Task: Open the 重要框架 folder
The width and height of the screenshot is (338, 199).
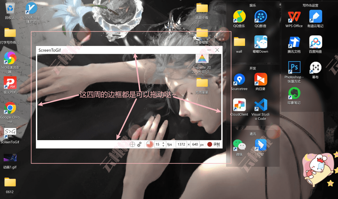Action: [202, 33]
